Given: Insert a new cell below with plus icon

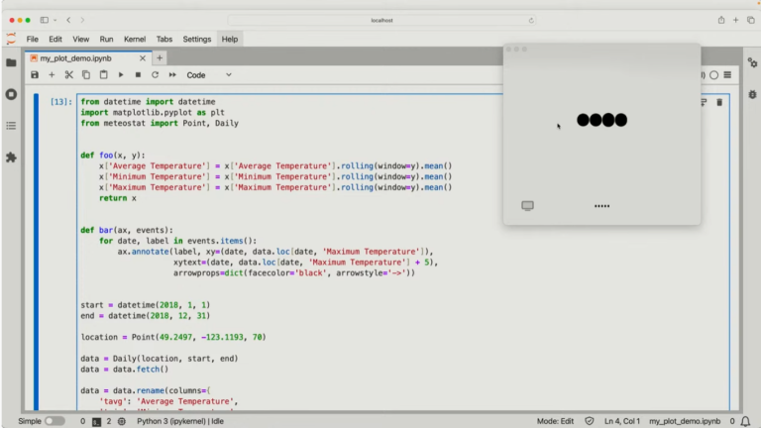Looking at the screenshot, I should pos(52,74).
